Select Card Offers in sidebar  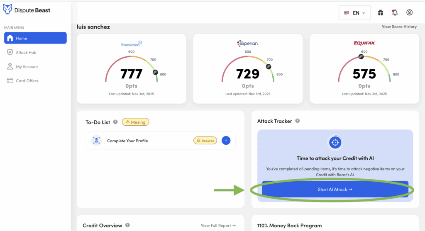(27, 81)
